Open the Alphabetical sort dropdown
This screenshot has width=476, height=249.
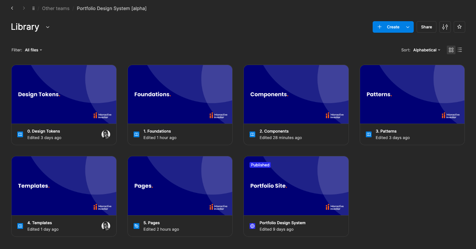click(x=427, y=50)
